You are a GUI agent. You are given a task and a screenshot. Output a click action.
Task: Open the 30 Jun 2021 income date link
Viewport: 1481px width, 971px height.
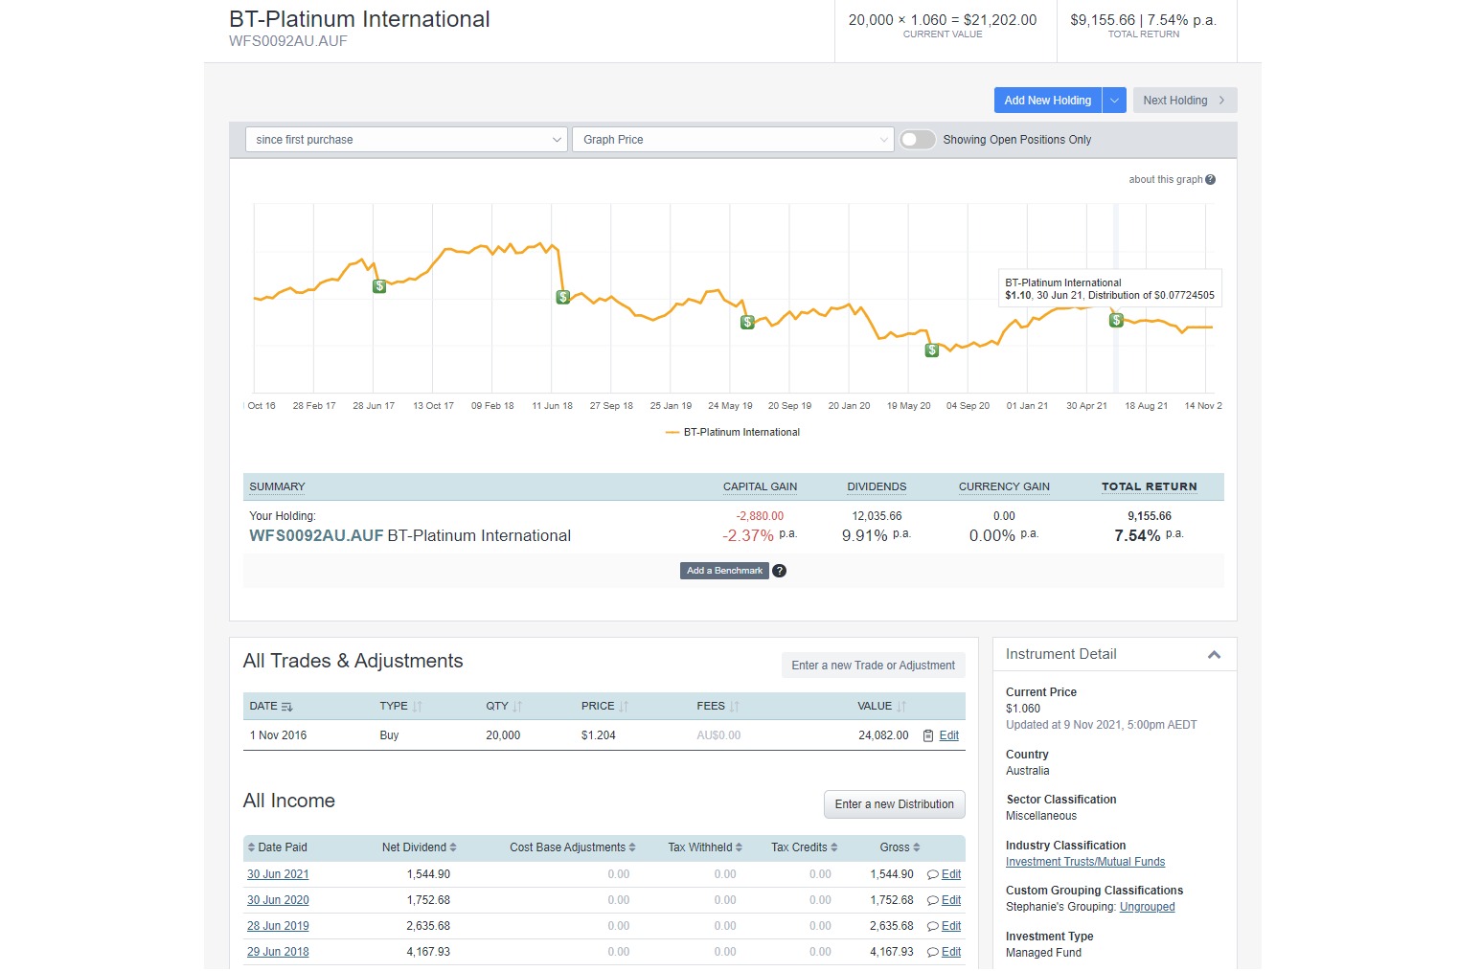(278, 874)
